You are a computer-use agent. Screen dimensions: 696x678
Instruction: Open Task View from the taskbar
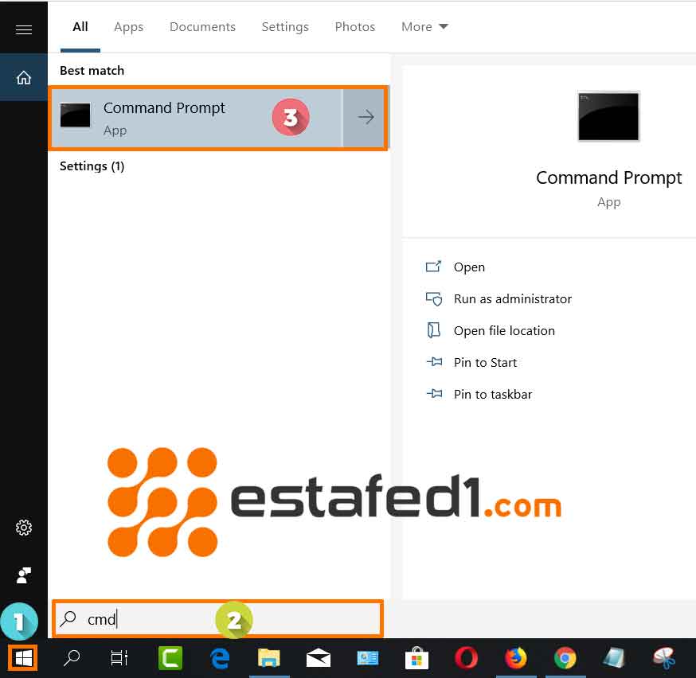[x=119, y=658]
